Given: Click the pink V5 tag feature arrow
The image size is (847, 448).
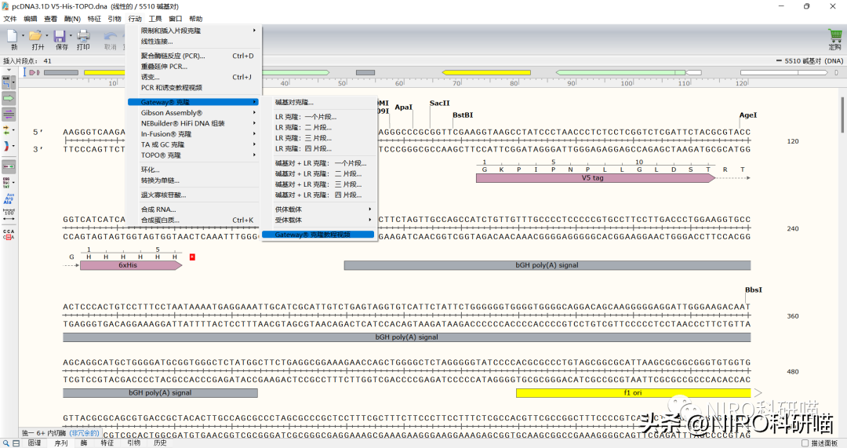Looking at the screenshot, I should tap(592, 178).
